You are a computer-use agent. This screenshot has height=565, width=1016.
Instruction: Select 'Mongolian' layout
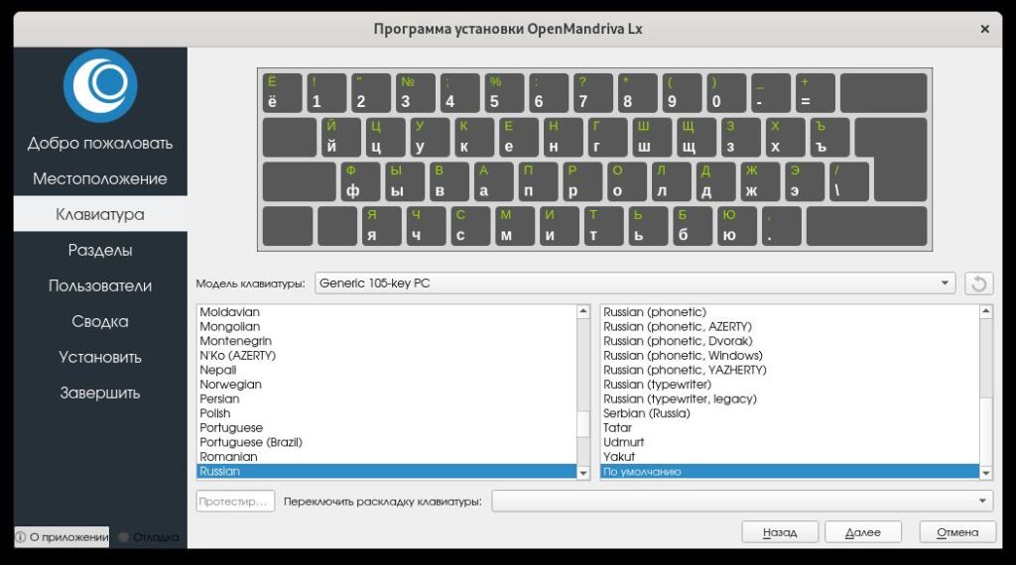(x=386, y=326)
